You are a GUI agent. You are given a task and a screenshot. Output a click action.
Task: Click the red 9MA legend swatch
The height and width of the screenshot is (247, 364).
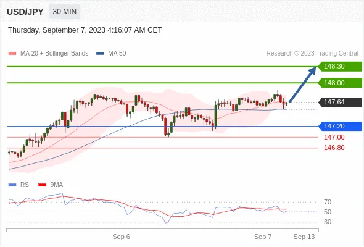click(42, 185)
